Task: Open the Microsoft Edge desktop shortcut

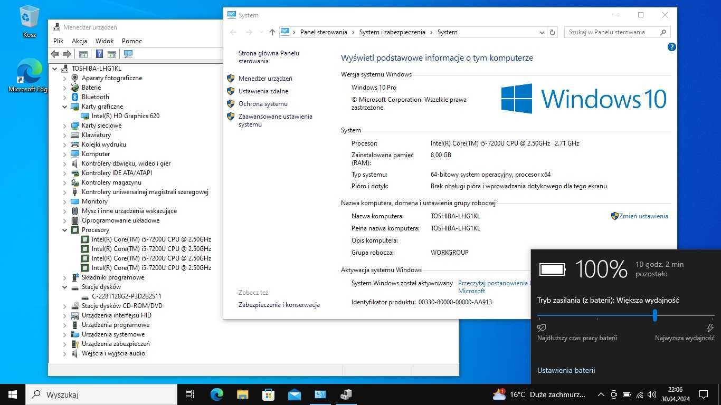Action: 29,75
